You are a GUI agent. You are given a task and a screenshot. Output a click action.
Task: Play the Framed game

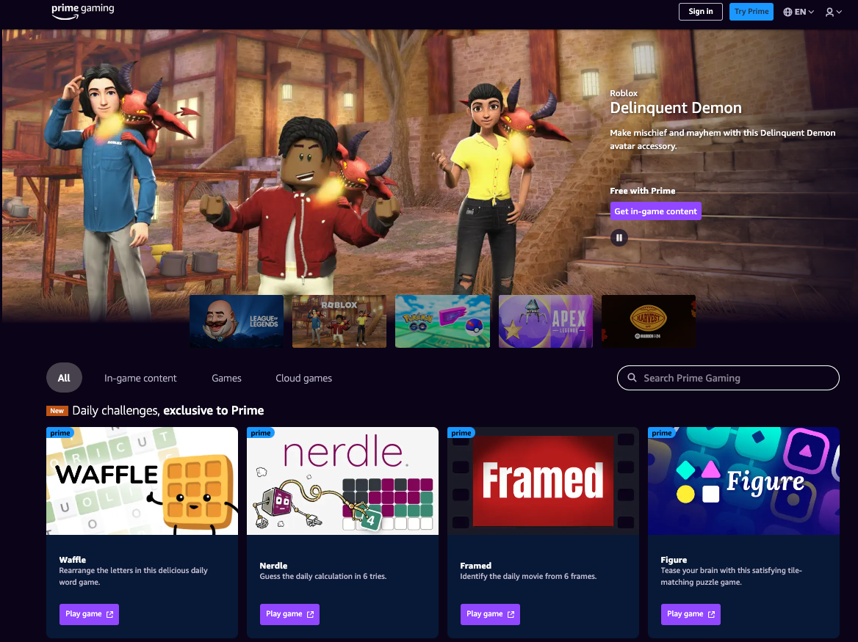click(490, 614)
